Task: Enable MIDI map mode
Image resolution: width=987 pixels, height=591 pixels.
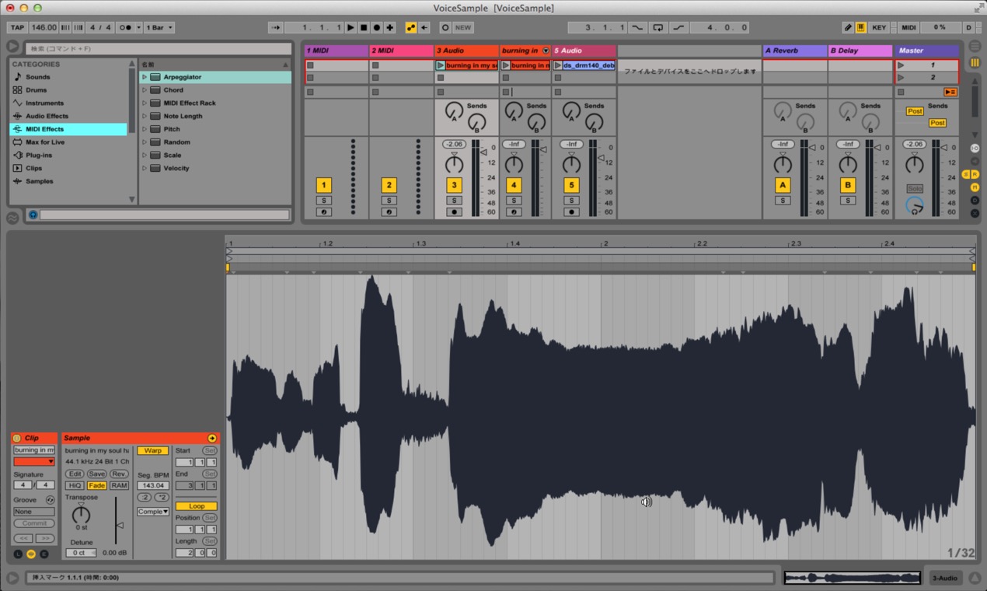Action: click(909, 27)
